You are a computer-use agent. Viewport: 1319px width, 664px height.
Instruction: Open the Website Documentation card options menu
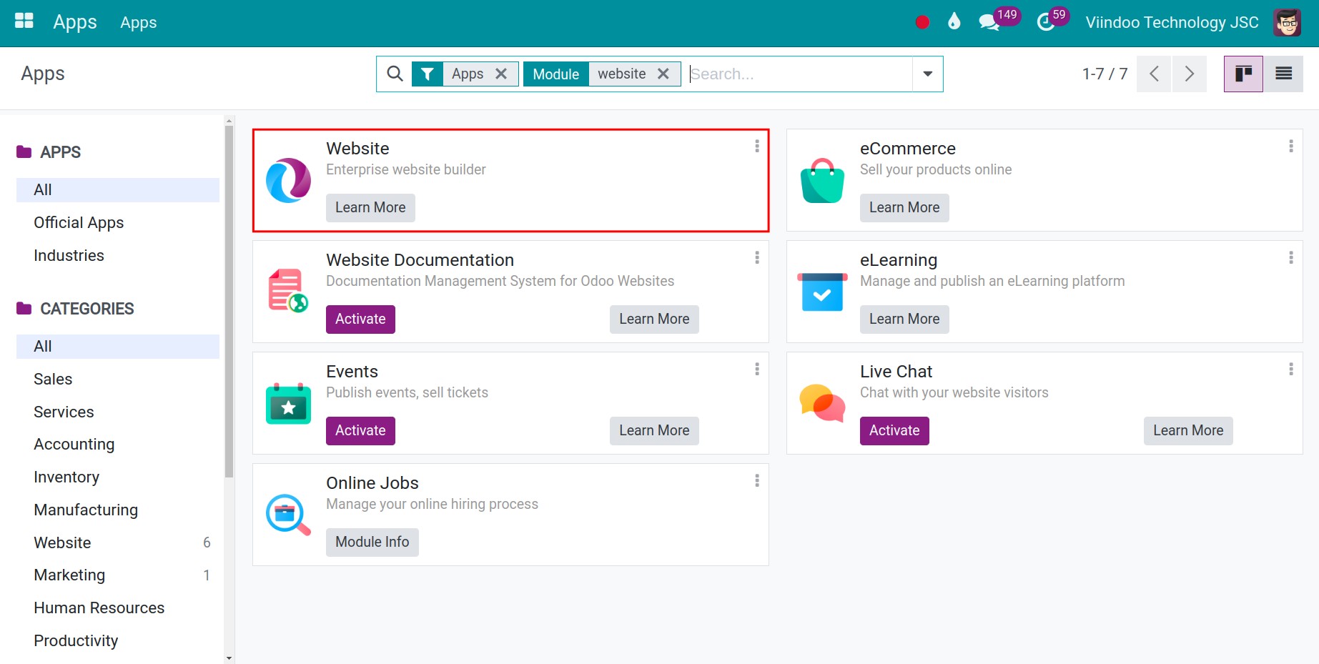[x=757, y=258]
